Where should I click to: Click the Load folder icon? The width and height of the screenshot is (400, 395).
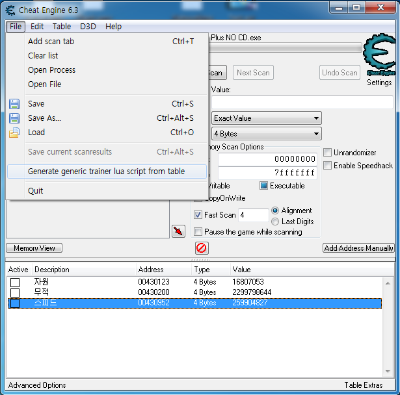point(14,133)
